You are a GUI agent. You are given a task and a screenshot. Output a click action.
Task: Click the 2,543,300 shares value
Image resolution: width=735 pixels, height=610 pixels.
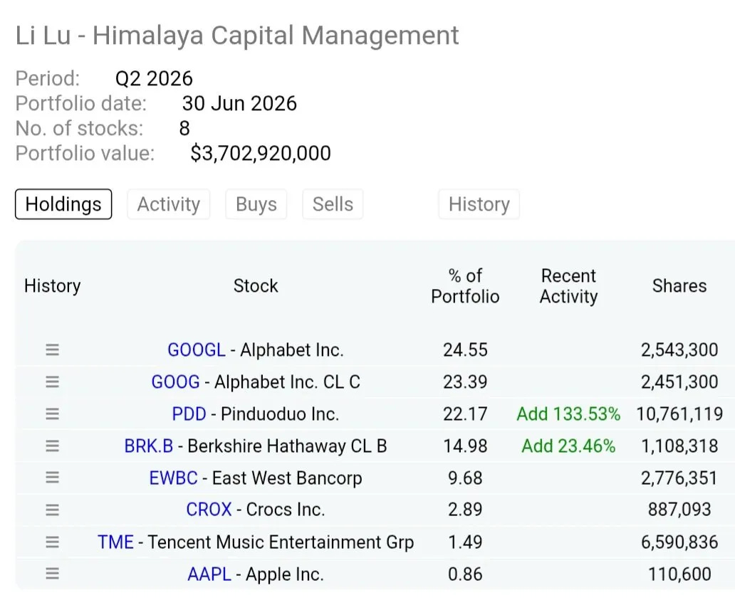pyautogui.click(x=679, y=350)
